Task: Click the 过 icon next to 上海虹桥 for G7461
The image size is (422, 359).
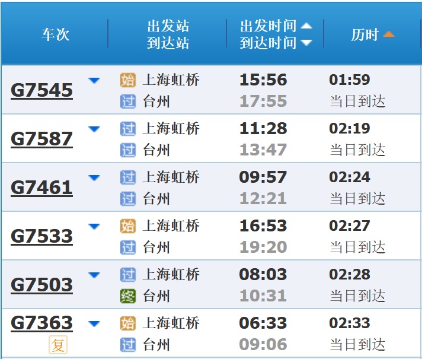Action: pyautogui.click(x=128, y=177)
